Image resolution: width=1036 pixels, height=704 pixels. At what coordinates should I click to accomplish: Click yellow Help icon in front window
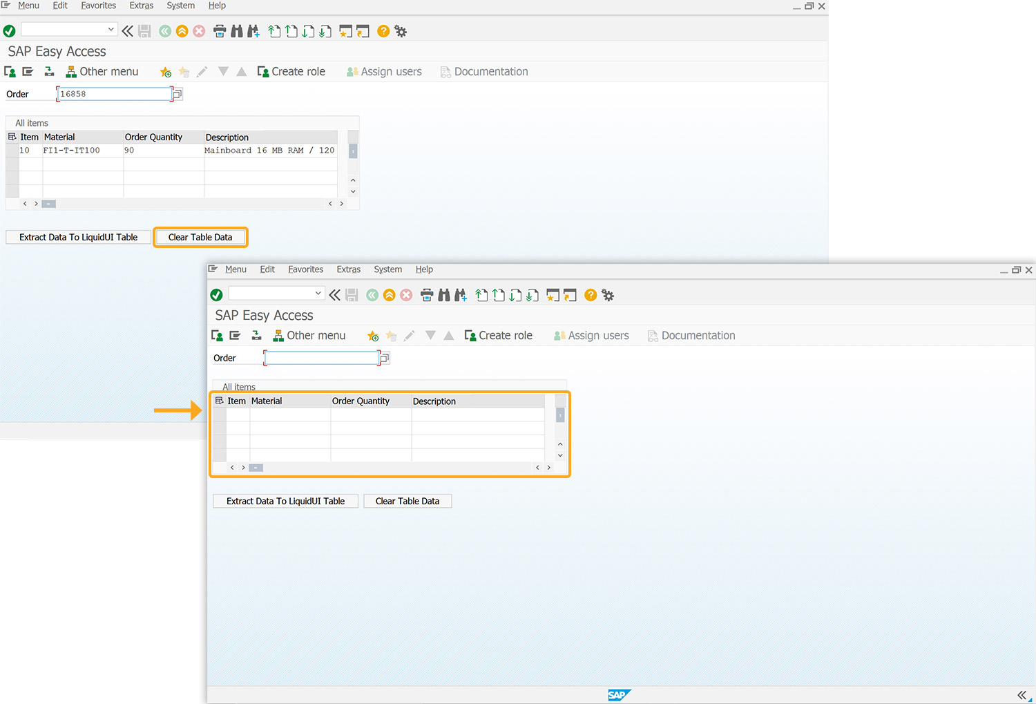pos(591,295)
